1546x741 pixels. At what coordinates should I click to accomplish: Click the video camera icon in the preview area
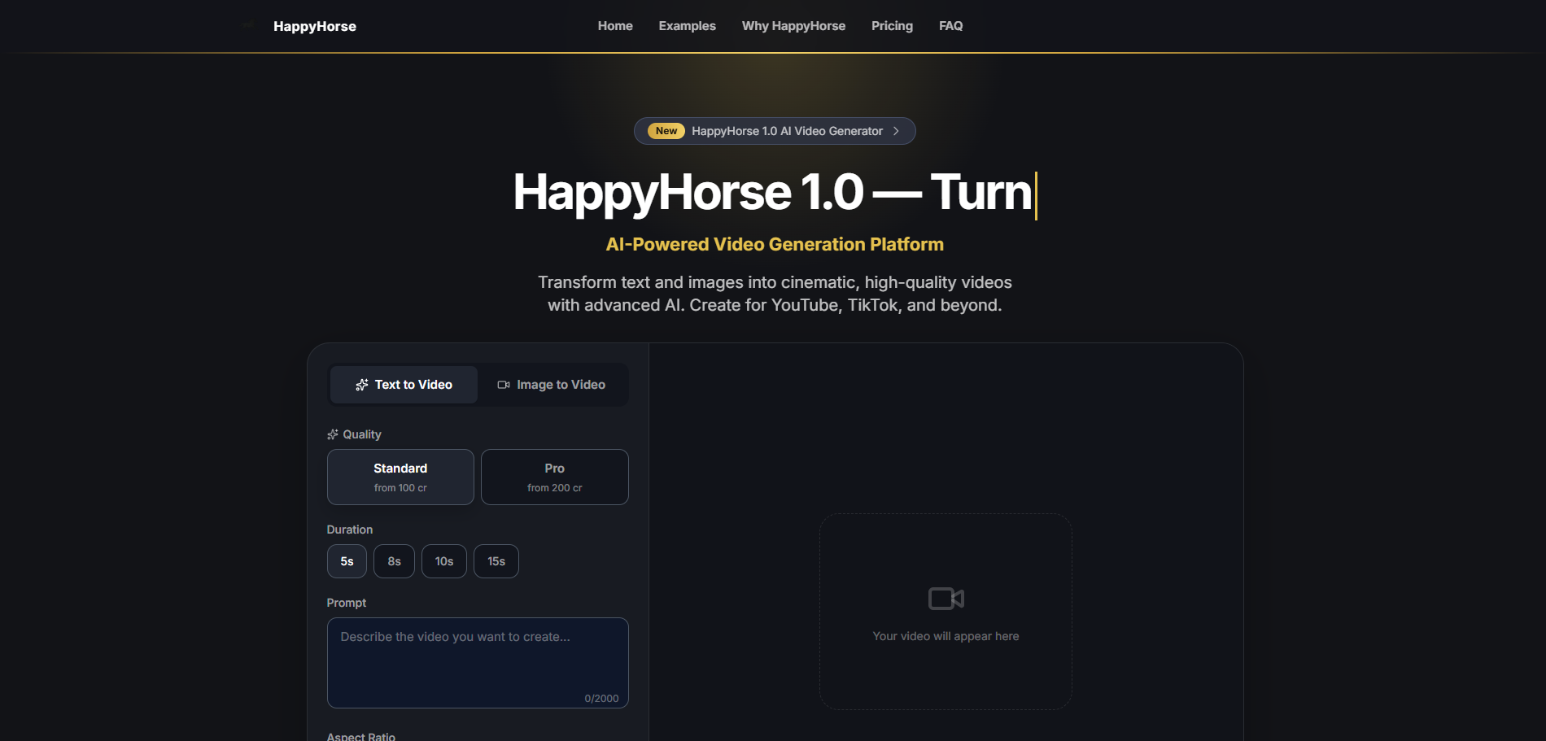pyautogui.click(x=945, y=598)
